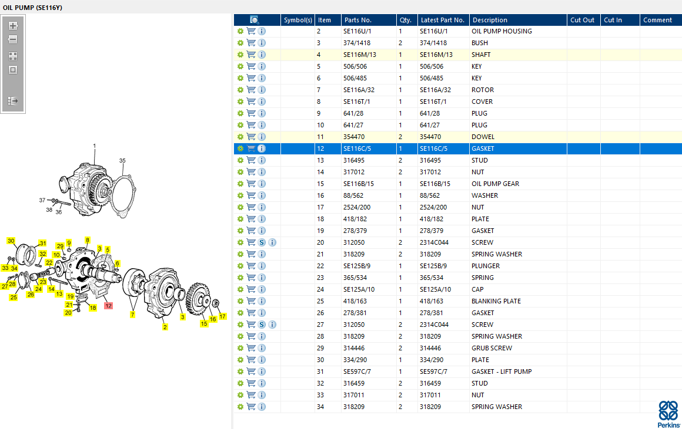Click supersession S icon for item 20
682x429 pixels.
[x=262, y=242]
